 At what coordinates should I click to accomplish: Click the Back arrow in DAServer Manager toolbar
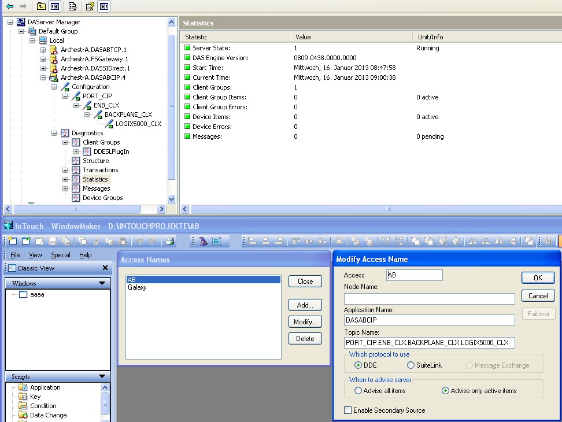pos(10,6)
